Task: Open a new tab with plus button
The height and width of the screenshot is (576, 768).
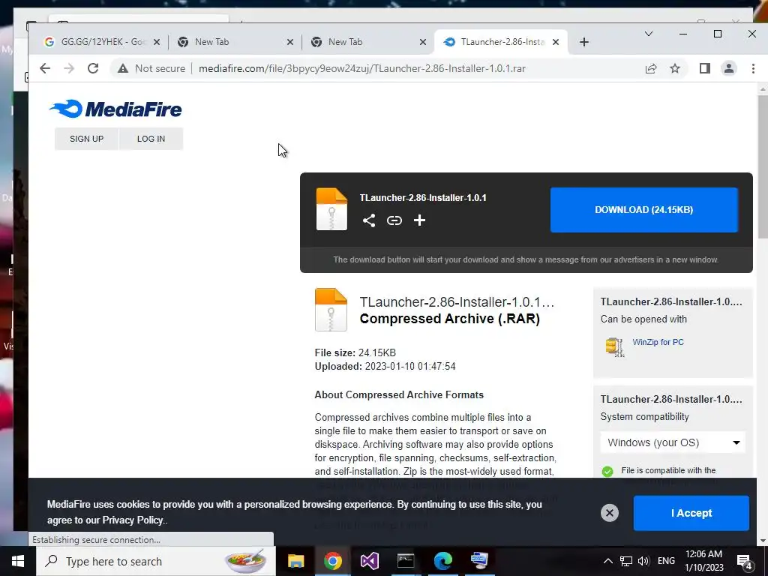Action: click(583, 42)
